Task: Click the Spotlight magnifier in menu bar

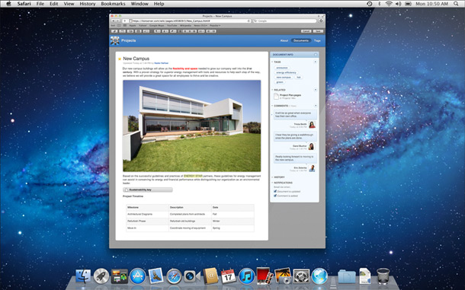Action: click(x=456, y=4)
